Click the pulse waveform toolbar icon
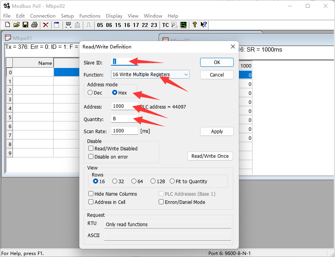The image size is (335, 257). 89,25
